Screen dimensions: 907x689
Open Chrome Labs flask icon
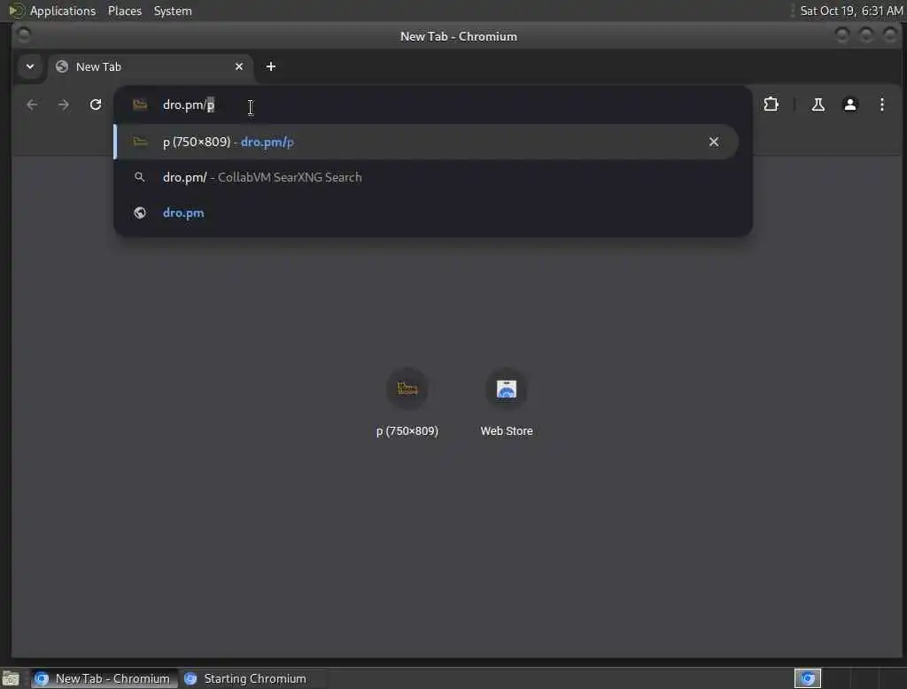point(818,105)
